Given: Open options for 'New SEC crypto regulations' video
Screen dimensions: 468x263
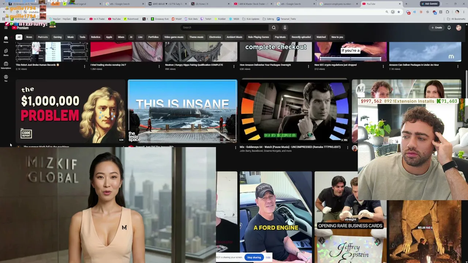Looking at the screenshot, I should (383, 66).
